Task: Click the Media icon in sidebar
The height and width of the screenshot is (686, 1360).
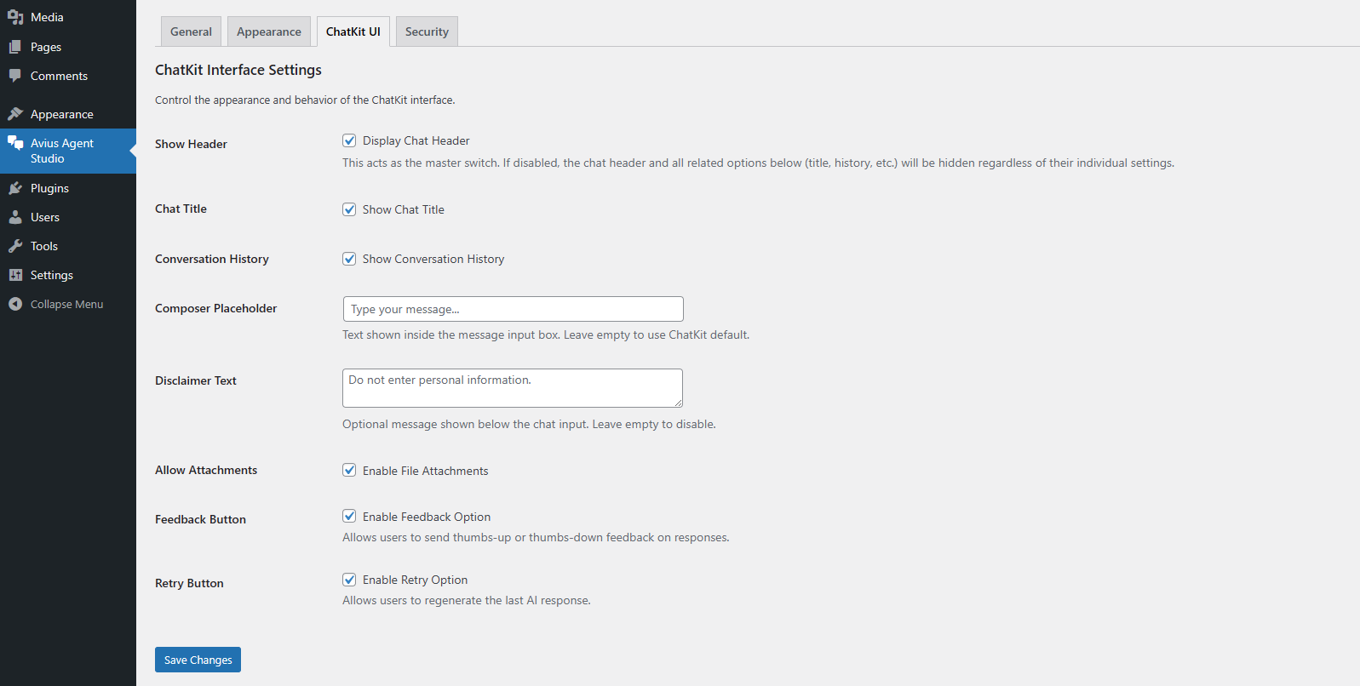Action: tap(15, 17)
